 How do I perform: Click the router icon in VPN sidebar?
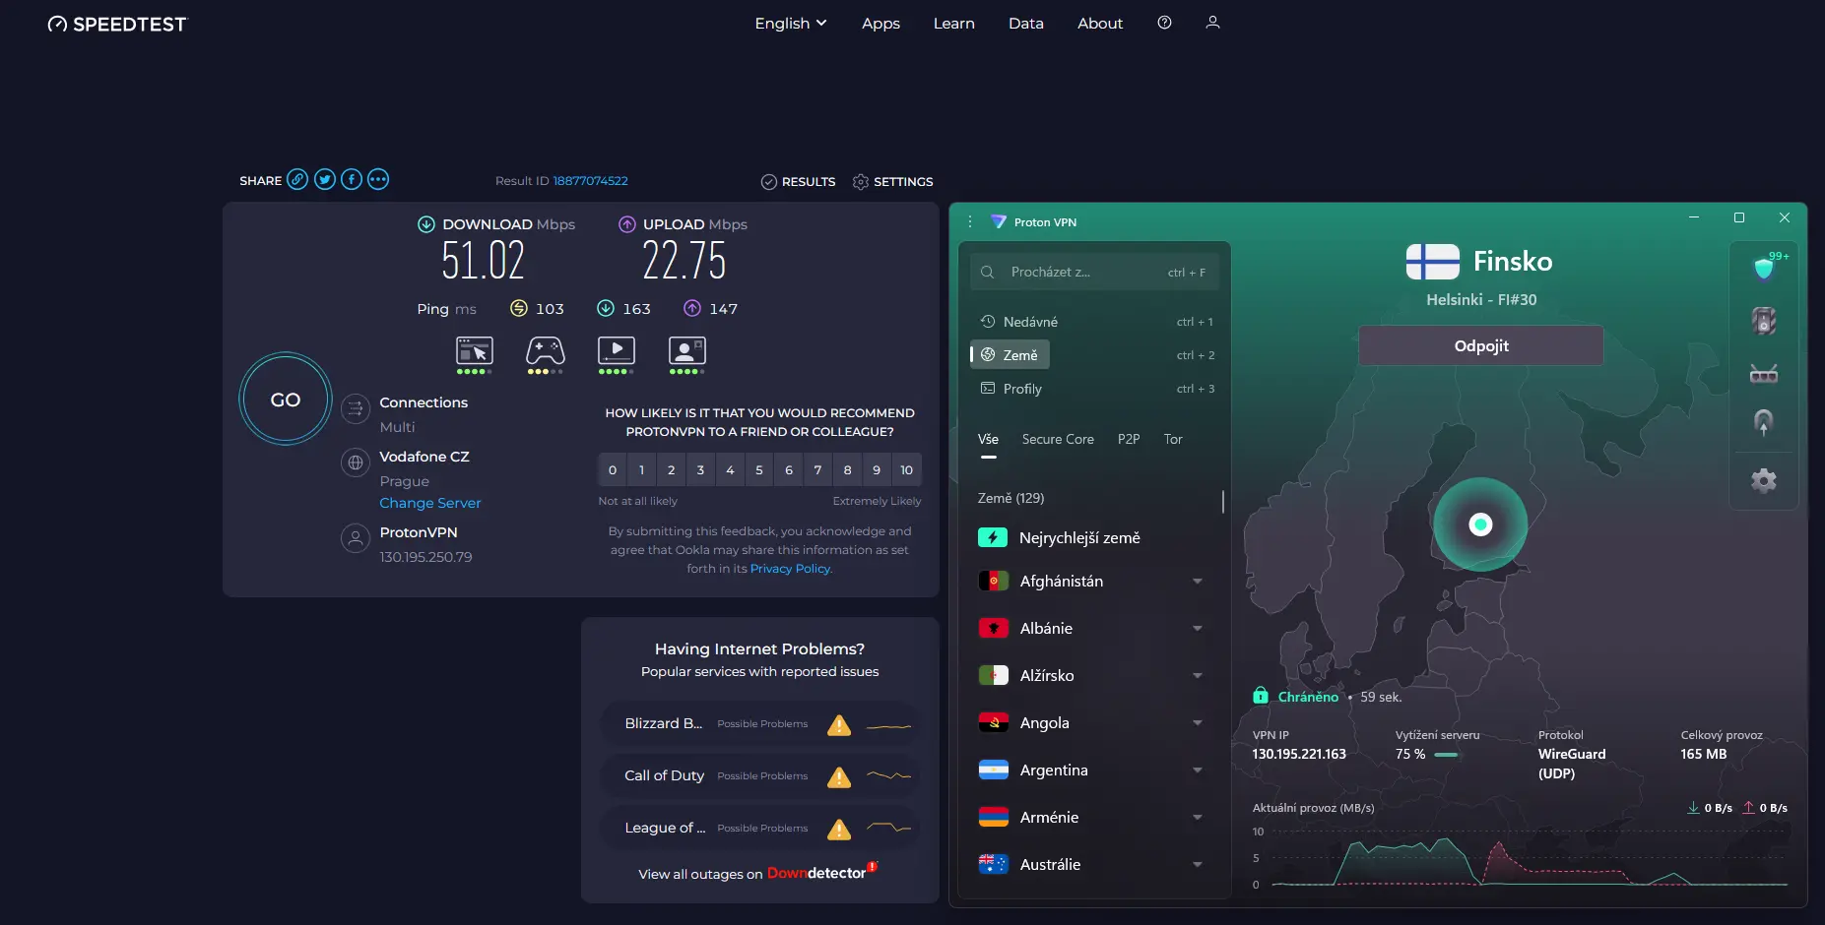(1763, 374)
